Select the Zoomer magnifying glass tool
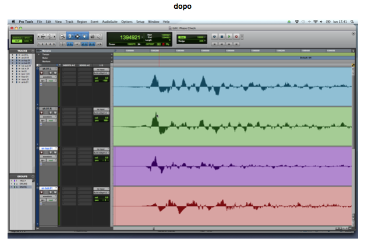 62,36
